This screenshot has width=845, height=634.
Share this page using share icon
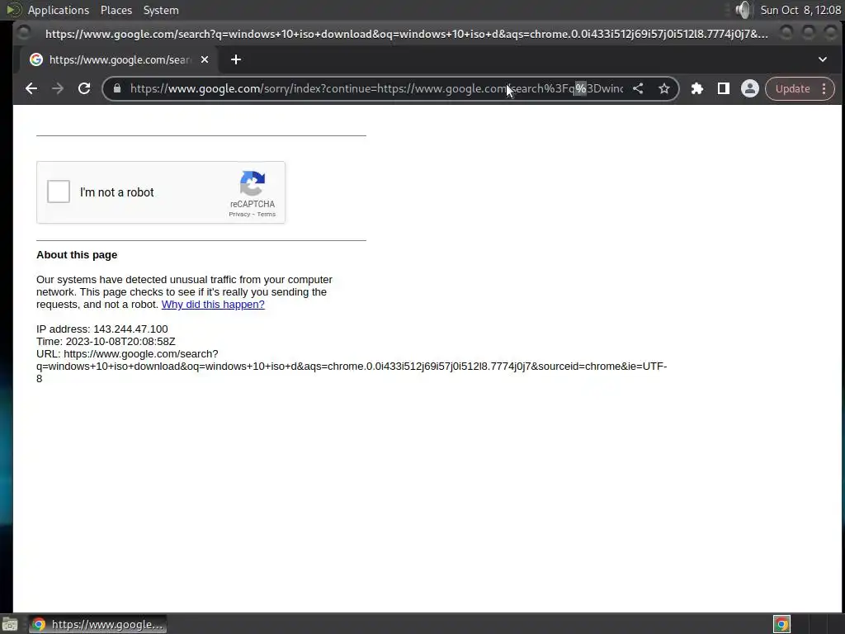[x=638, y=88]
